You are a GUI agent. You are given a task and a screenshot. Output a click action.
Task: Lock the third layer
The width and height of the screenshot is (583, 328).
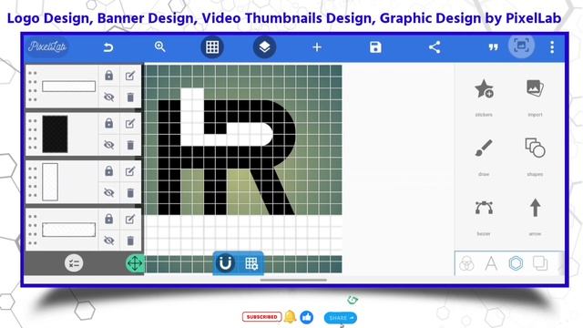coord(108,171)
